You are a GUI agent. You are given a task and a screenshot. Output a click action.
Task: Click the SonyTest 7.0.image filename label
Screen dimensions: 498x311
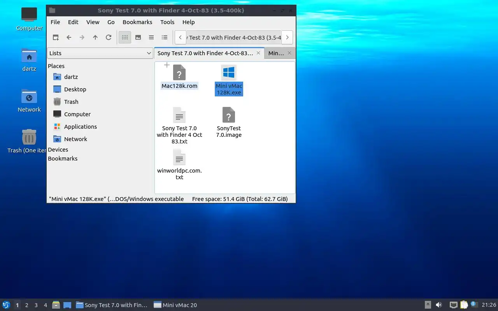tap(229, 132)
